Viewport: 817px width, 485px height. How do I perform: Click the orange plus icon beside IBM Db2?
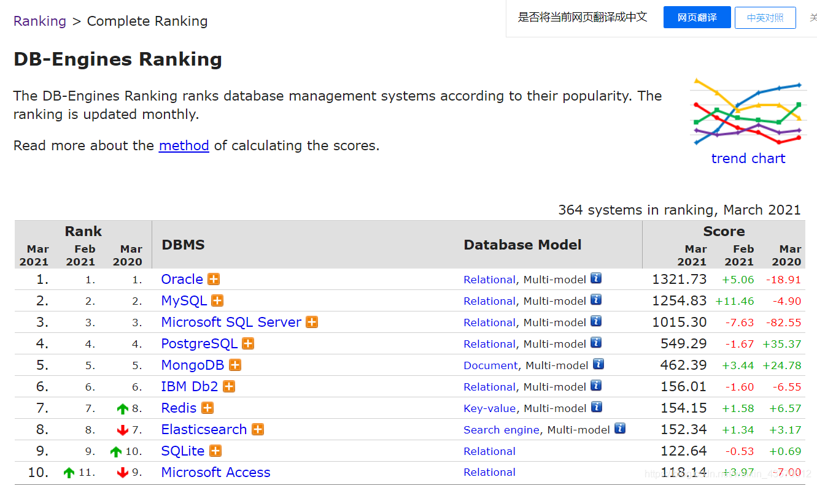click(229, 386)
